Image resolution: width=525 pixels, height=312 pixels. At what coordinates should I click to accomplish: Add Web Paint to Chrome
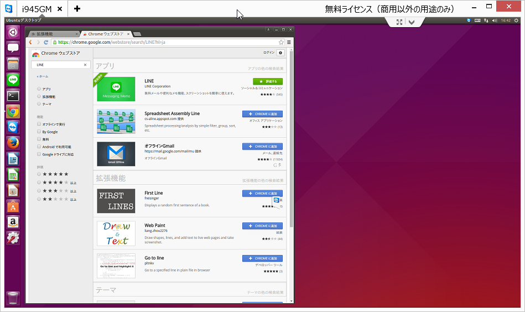coord(262,226)
